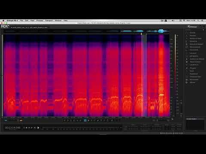Viewport: 206px width, 154px height.
Task: Open the Denoise module
Action: click(x=193, y=41)
